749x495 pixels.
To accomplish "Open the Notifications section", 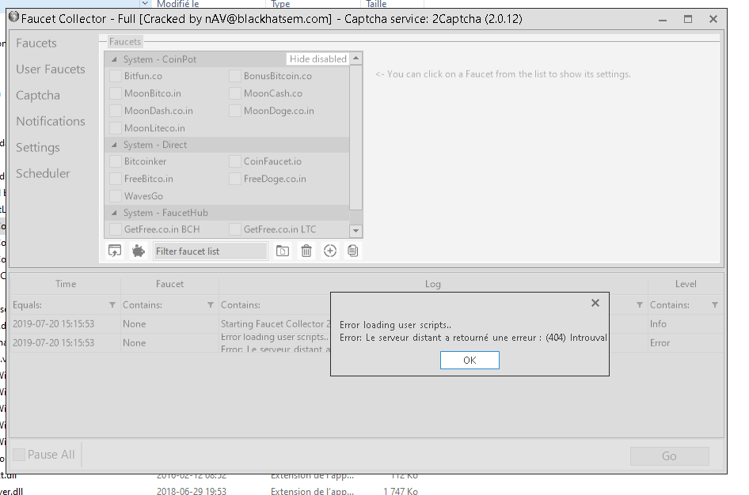I will click(x=51, y=121).
